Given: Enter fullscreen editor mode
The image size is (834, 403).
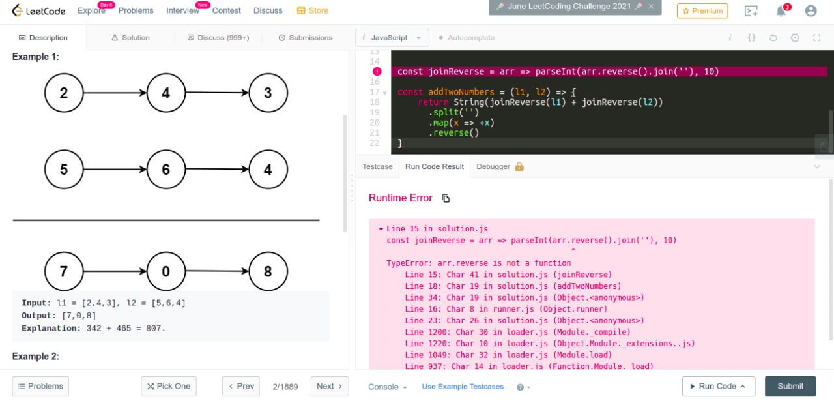Looking at the screenshot, I should (816, 38).
